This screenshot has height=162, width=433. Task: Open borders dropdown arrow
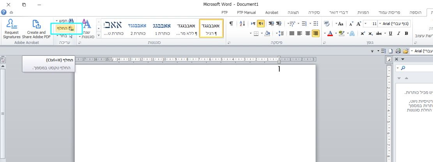[251, 33]
